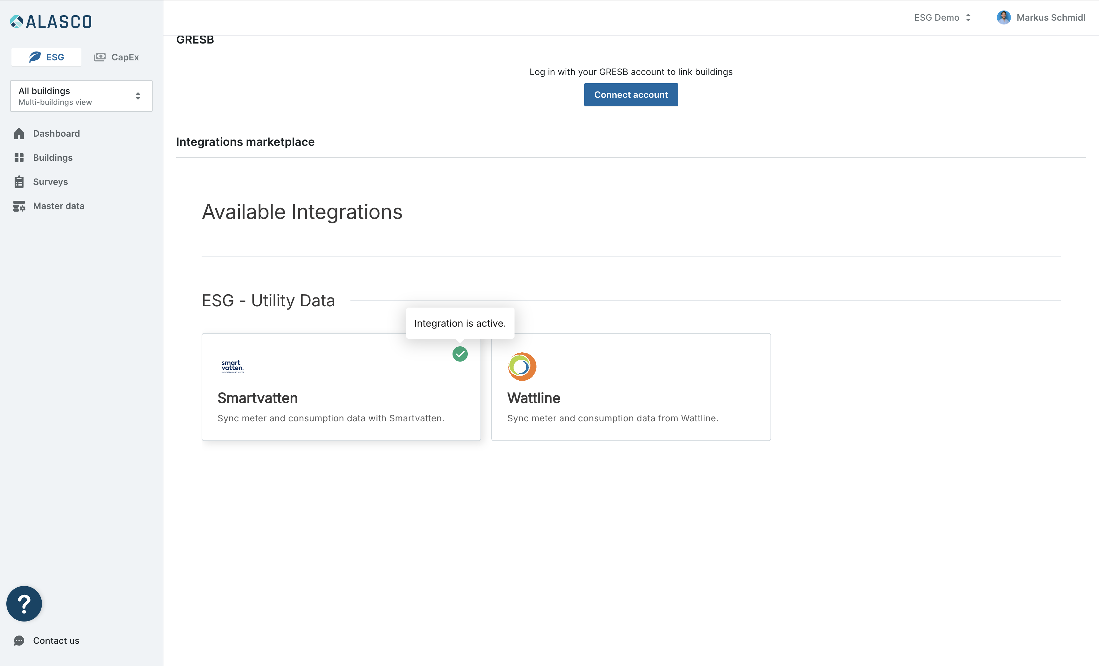This screenshot has height=666, width=1099.
Task: Click the Contact us chat icon
Action: pos(19,641)
